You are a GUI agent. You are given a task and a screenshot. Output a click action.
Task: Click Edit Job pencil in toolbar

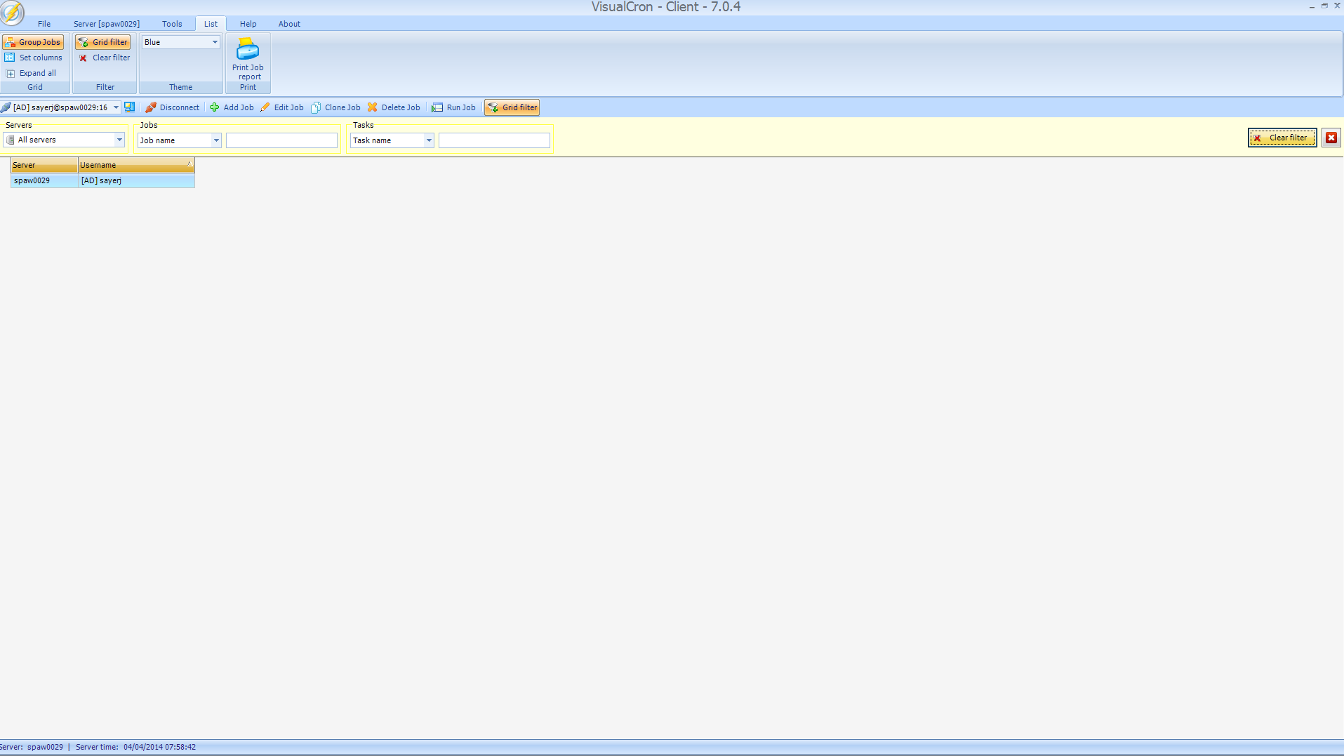265,107
